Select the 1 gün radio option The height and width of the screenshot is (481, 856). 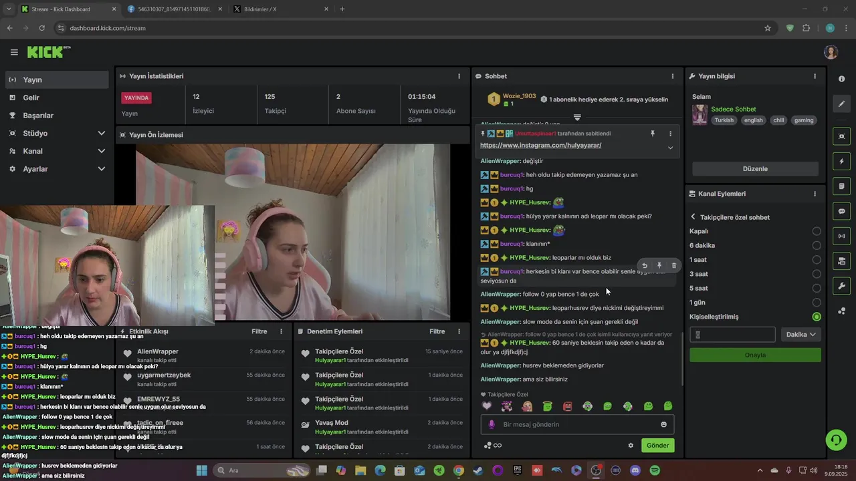pyautogui.click(x=817, y=303)
